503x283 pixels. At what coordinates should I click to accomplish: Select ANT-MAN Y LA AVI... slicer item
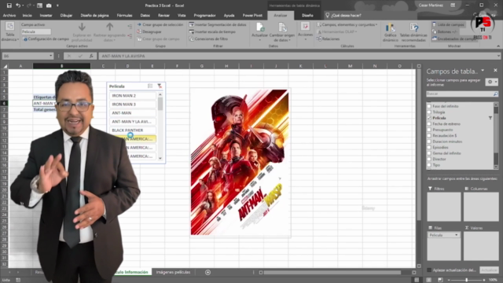(x=133, y=122)
